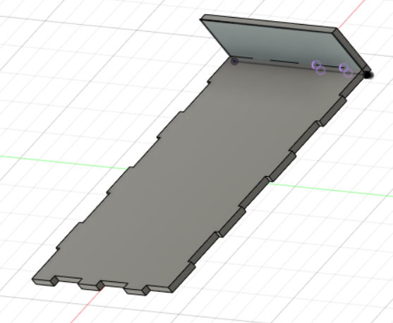Select the thin top edge face of upright panel
This screenshot has width=393, height=323.
coord(270,23)
